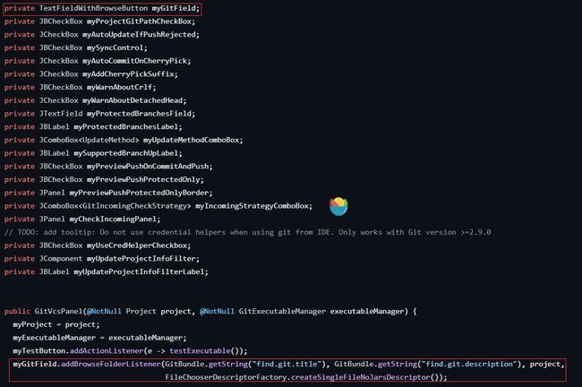Click the GitExecutableManager parameter type
The width and height of the screenshot is (582, 387).
tap(282, 311)
